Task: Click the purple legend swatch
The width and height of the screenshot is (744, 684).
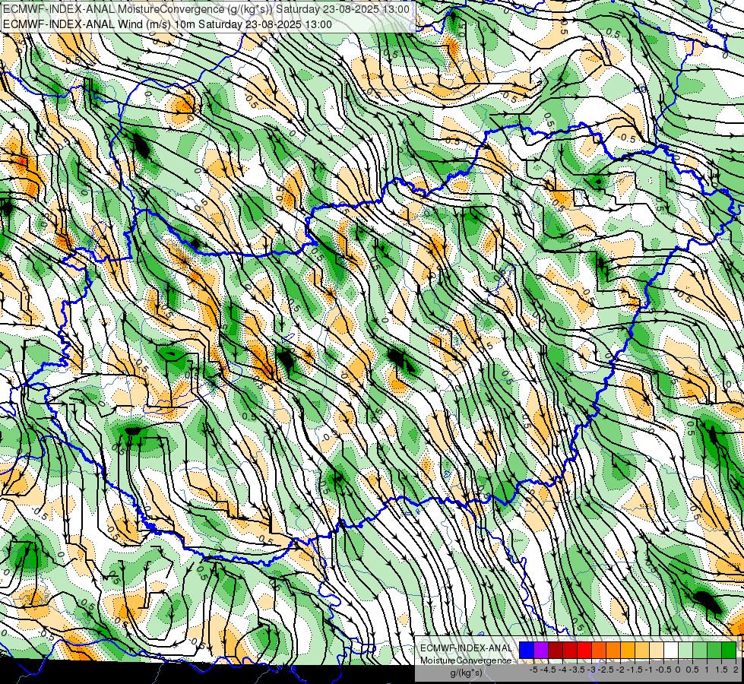Action: 541,650
